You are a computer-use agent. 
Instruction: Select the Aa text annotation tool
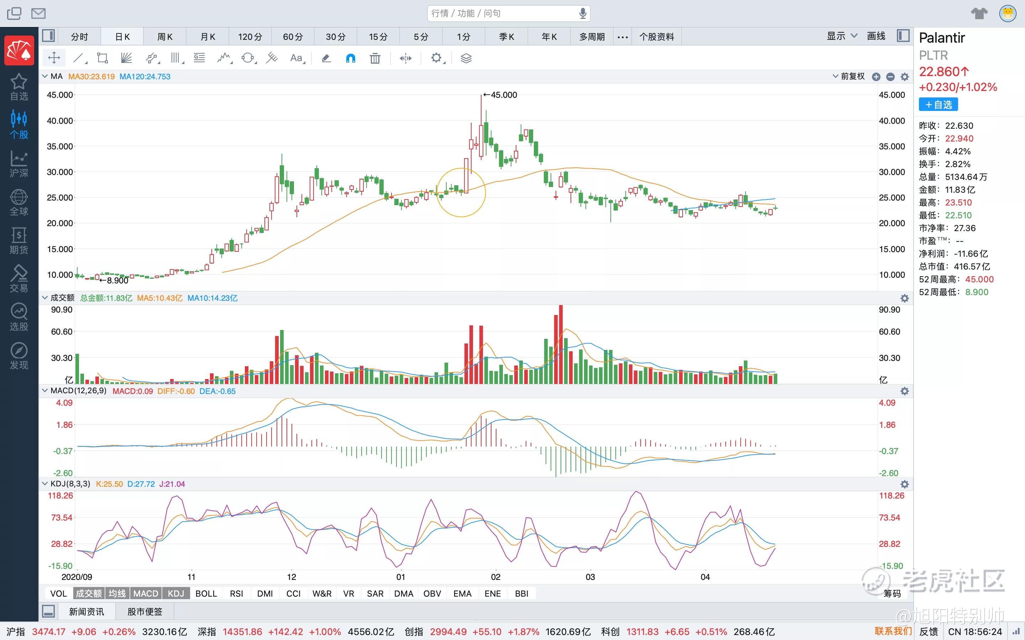point(296,58)
